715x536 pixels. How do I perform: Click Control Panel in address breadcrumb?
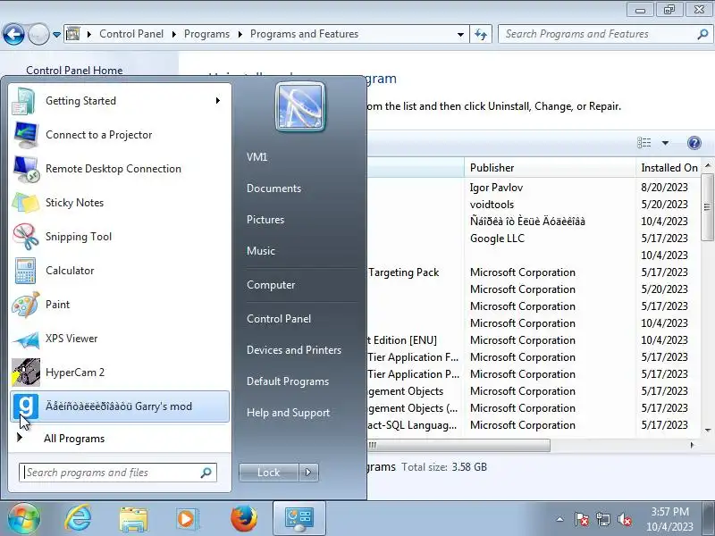131,34
